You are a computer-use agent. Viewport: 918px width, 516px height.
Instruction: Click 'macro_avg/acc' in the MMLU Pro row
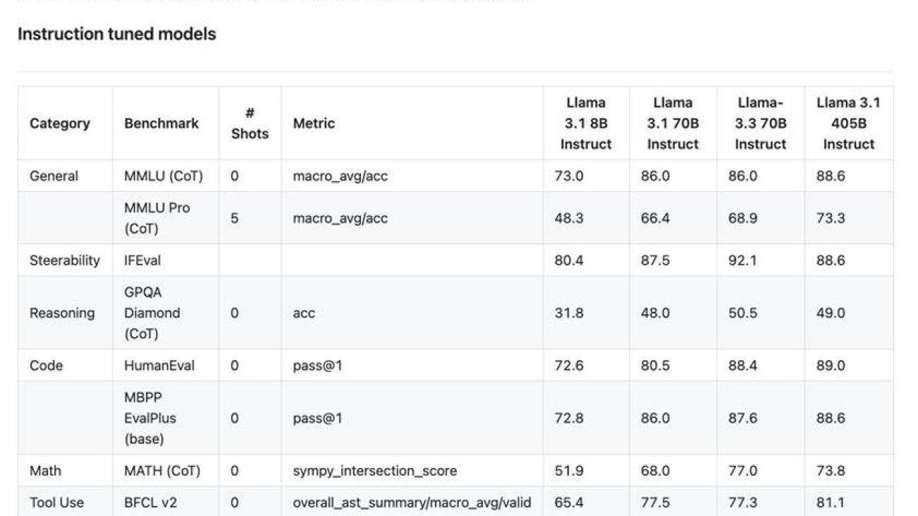point(340,218)
